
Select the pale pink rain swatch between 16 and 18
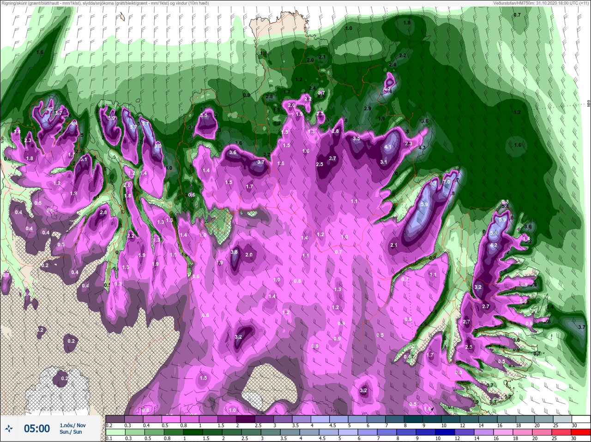coord(503,433)
